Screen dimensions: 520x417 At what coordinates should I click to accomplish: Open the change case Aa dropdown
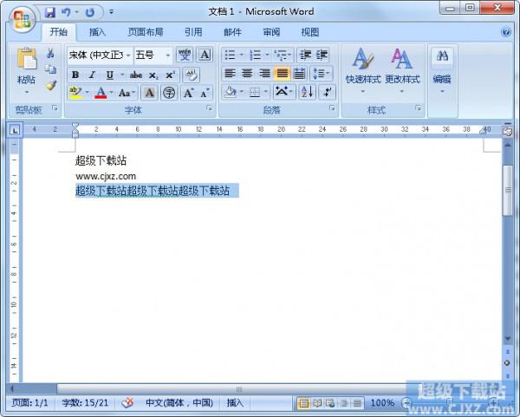point(127,93)
